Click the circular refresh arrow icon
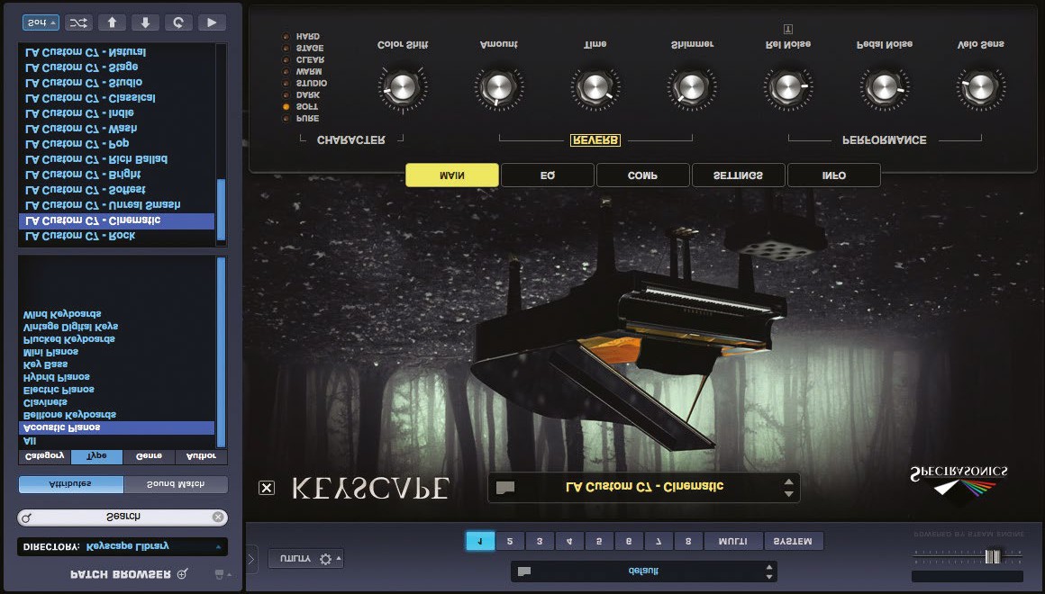The height and width of the screenshot is (594, 1045). [x=178, y=22]
